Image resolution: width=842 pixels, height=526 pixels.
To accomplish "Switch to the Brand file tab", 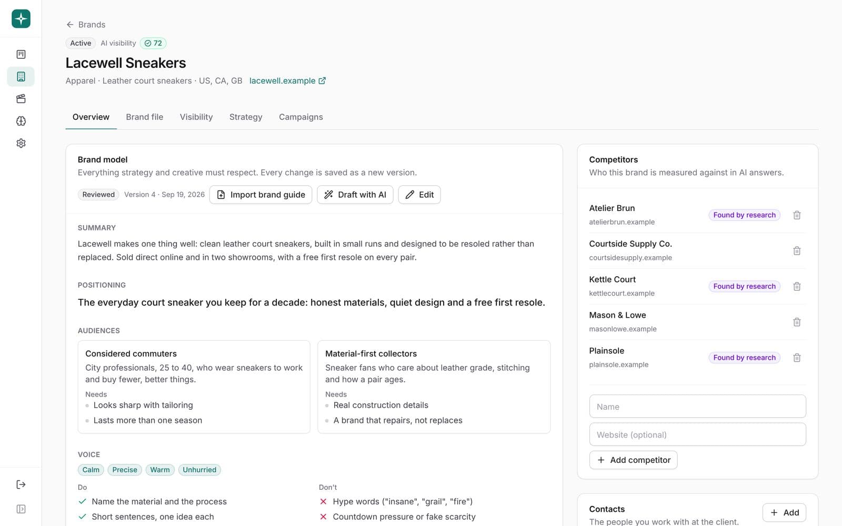I will tap(145, 117).
